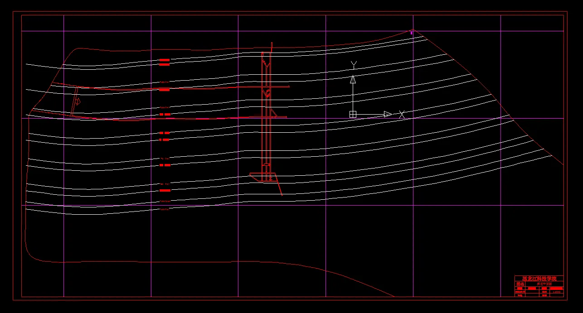Click the Y axis label of UCS icon
The height and width of the screenshot is (313, 583).
(354, 65)
